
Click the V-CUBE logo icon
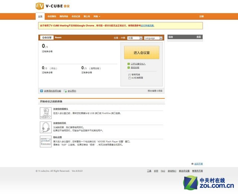40,6
